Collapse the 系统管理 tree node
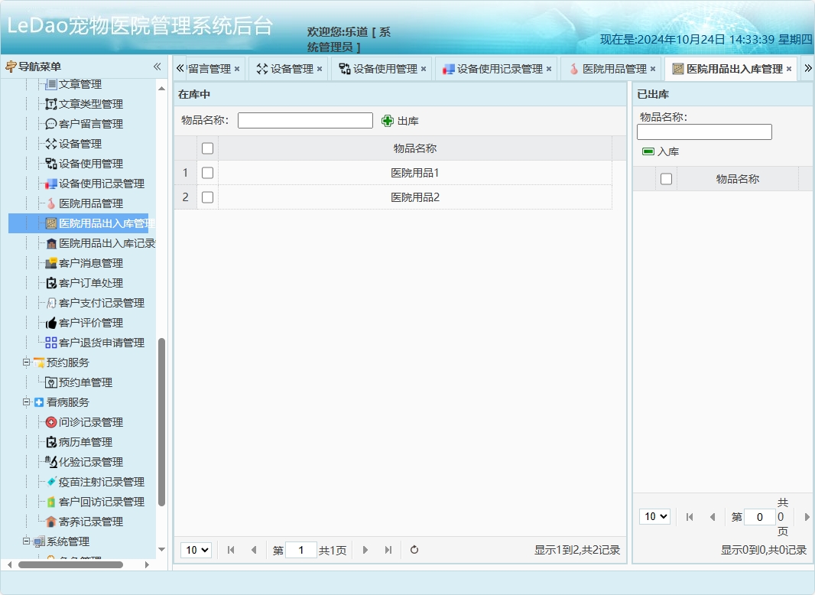The image size is (815, 595). (25, 541)
